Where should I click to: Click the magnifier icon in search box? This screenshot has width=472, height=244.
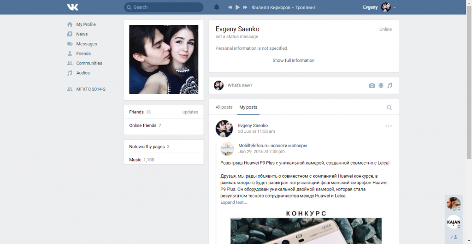[x=129, y=7]
